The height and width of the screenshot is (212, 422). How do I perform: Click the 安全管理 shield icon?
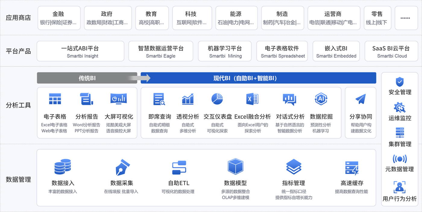click(x=399, y=82)
